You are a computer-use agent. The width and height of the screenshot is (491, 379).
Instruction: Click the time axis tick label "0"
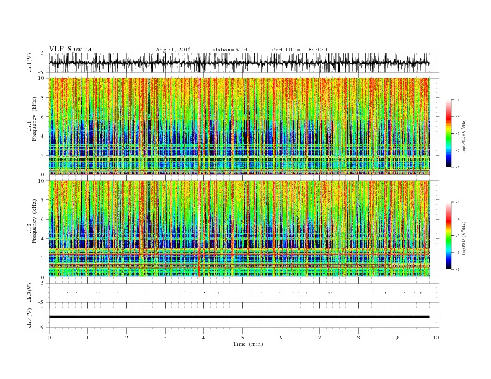pos(49,338)
